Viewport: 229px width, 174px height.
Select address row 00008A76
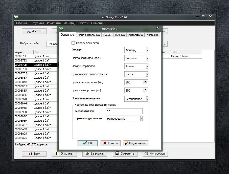click(x=36, y=138)
